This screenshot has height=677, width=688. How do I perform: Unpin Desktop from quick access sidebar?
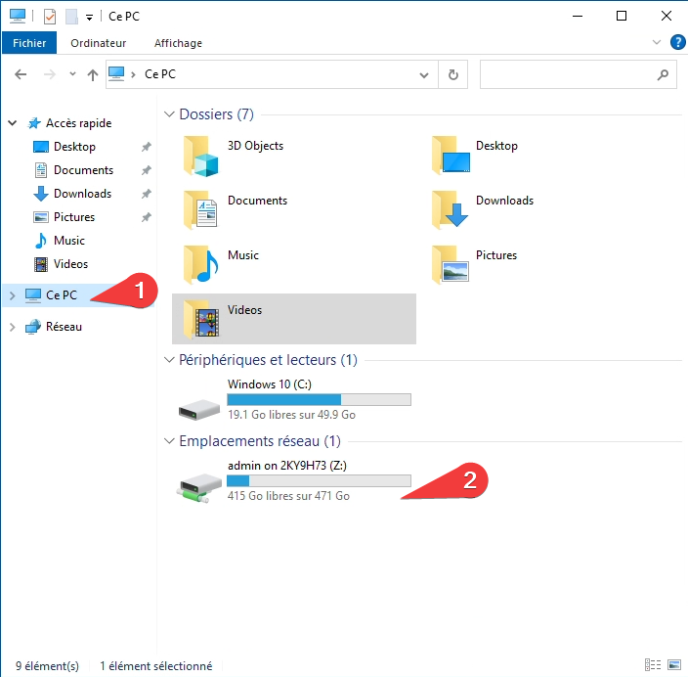(146, 147)
